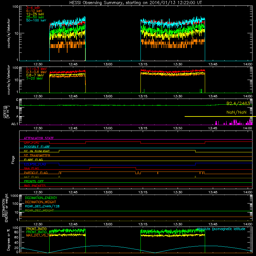
Task: Select the PARTICLE_FLAG label
Action: click(36, 173)
